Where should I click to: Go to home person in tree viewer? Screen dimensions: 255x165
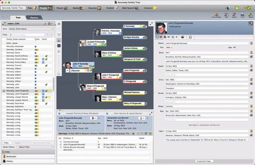59,24
